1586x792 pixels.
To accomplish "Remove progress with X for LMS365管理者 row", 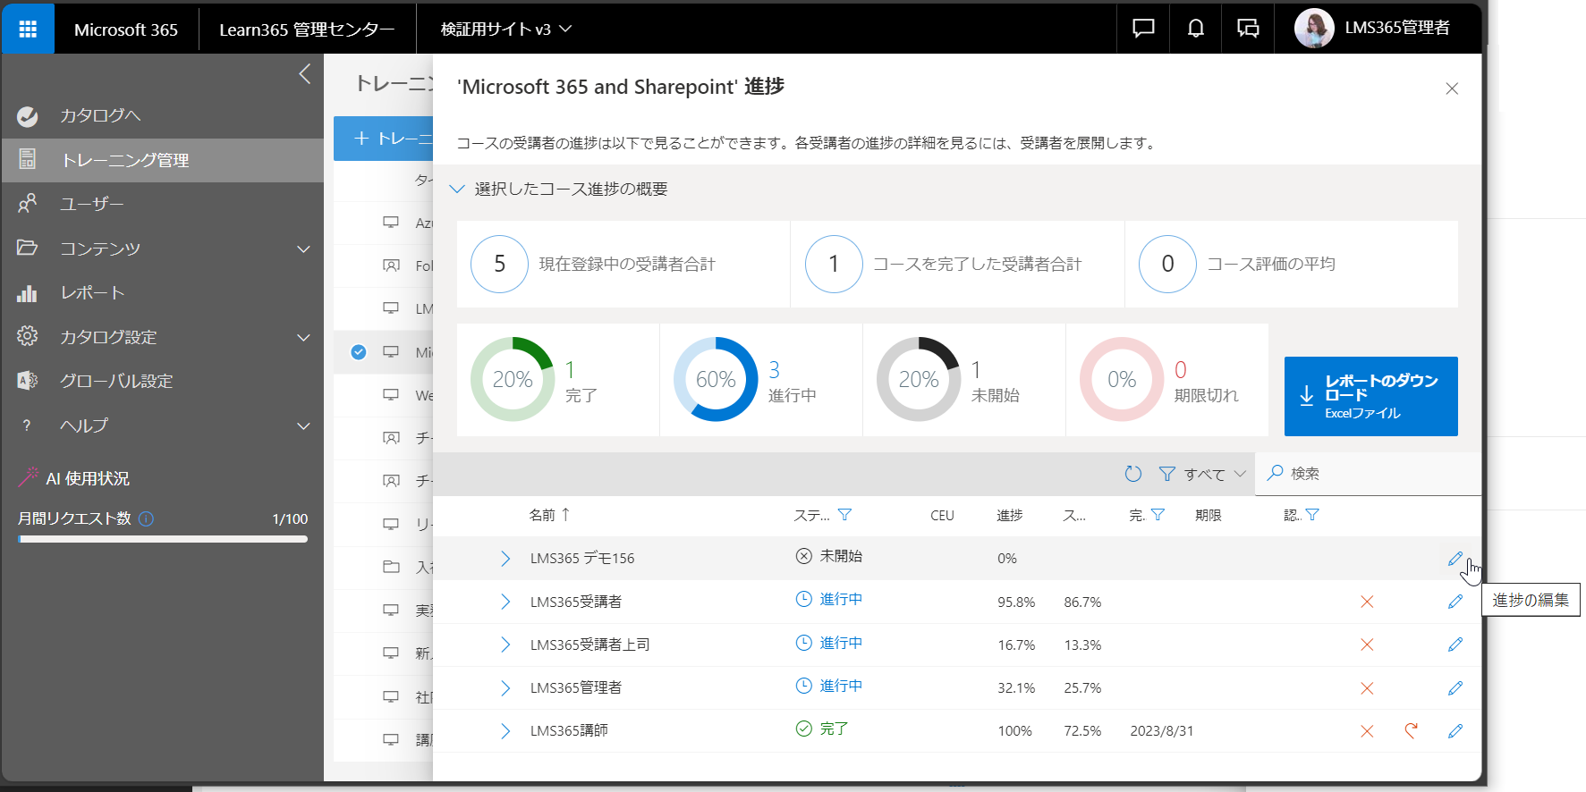I will tap(1367, 688).
